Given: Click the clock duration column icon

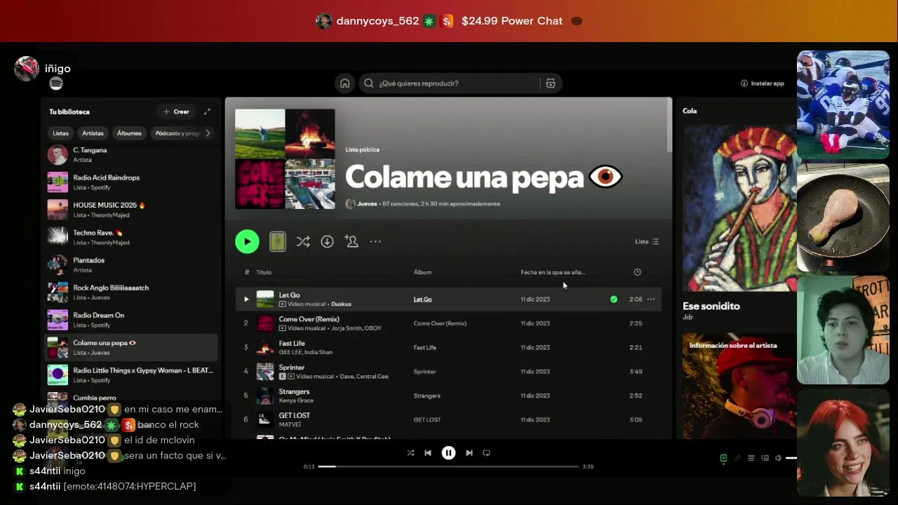Looking at the screenshot, I should 637,272.
